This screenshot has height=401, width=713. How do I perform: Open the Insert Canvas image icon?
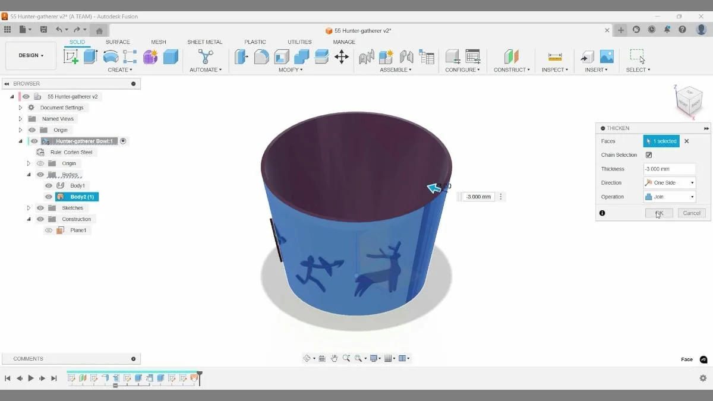607,56
